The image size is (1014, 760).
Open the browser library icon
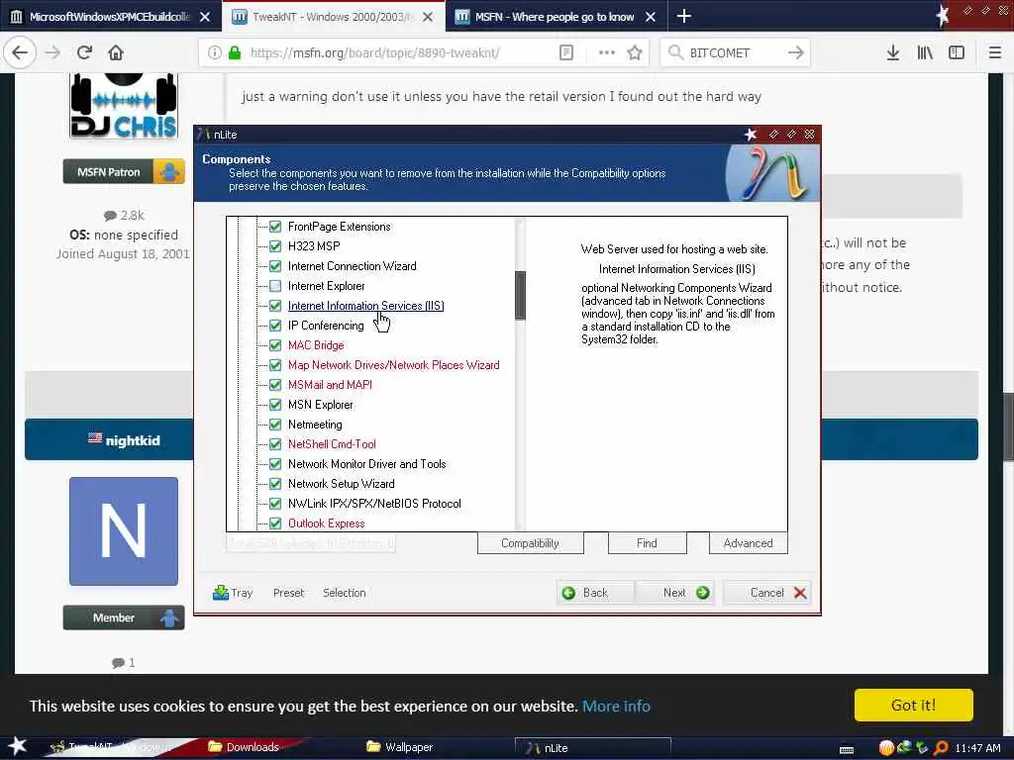point(925,52)
